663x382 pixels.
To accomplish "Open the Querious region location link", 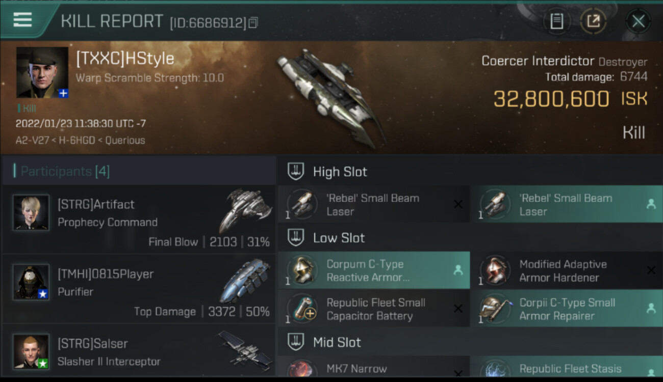I will coord(125,140).
